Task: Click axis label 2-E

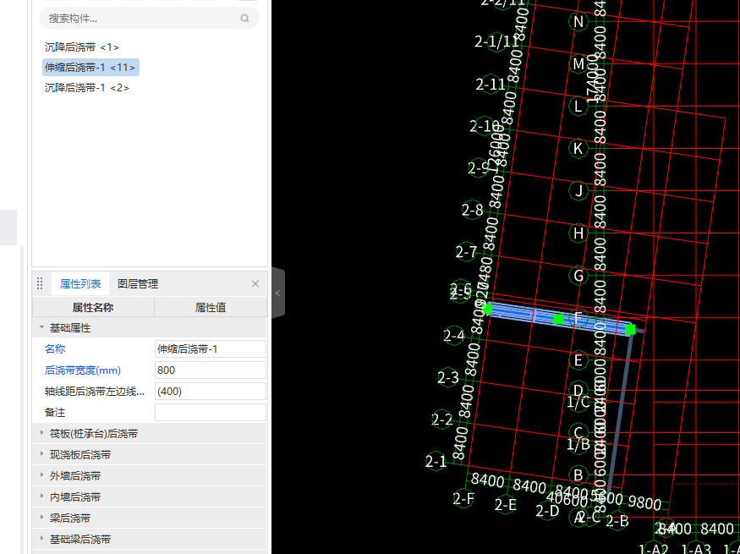Action: tap(506, 505)
